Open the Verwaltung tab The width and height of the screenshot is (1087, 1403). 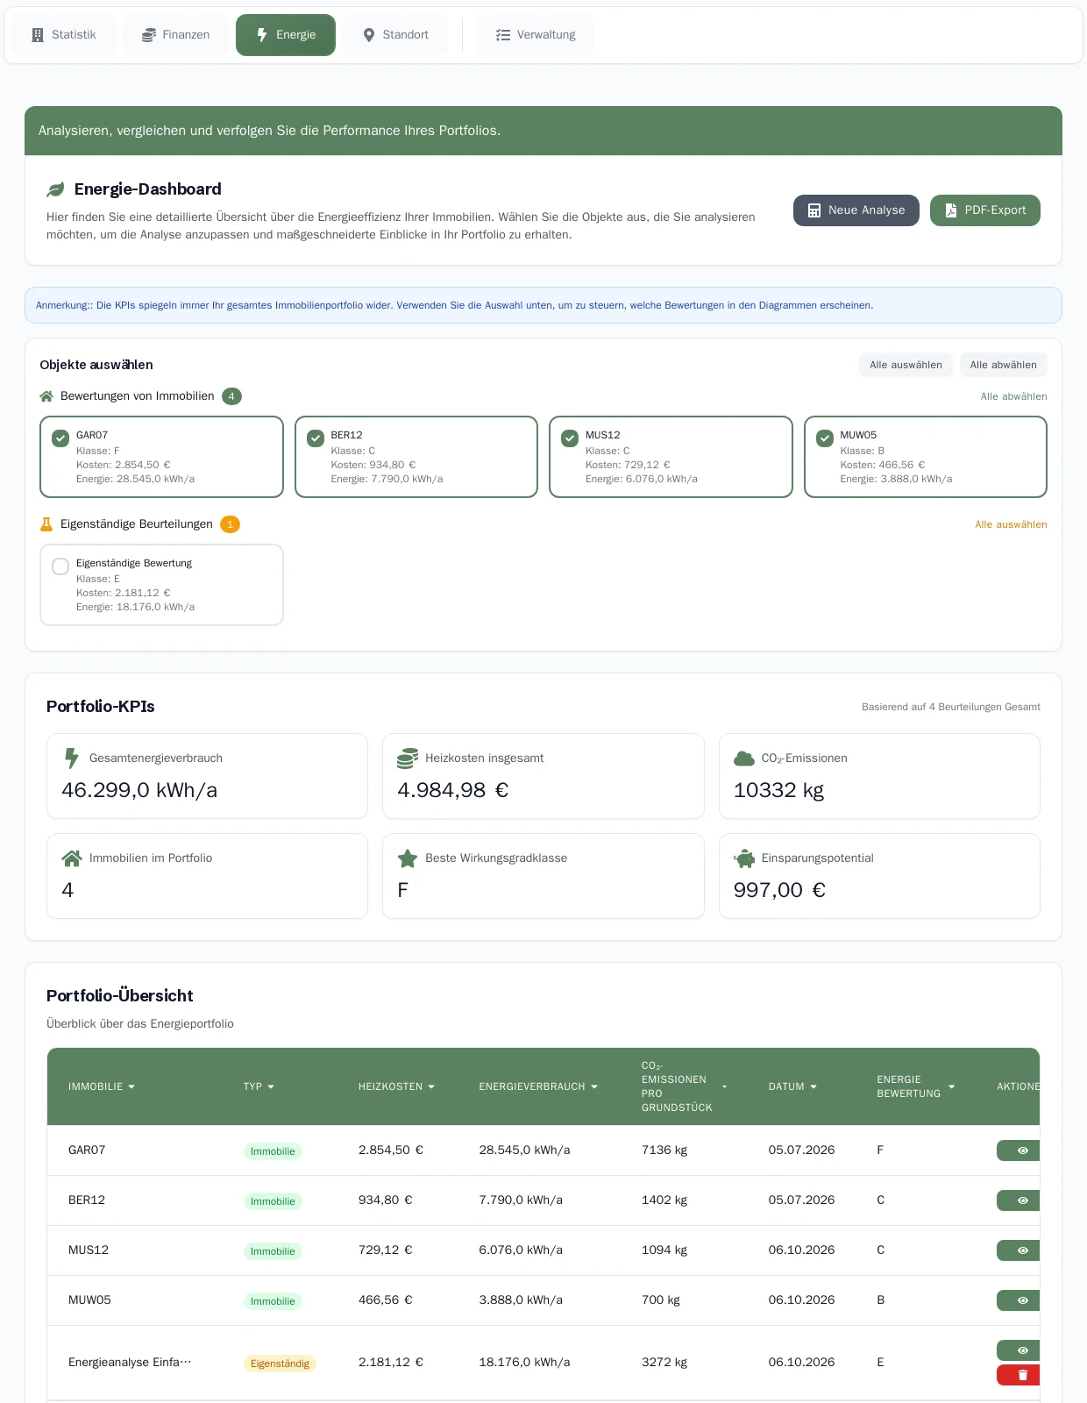tap(535, 35)
